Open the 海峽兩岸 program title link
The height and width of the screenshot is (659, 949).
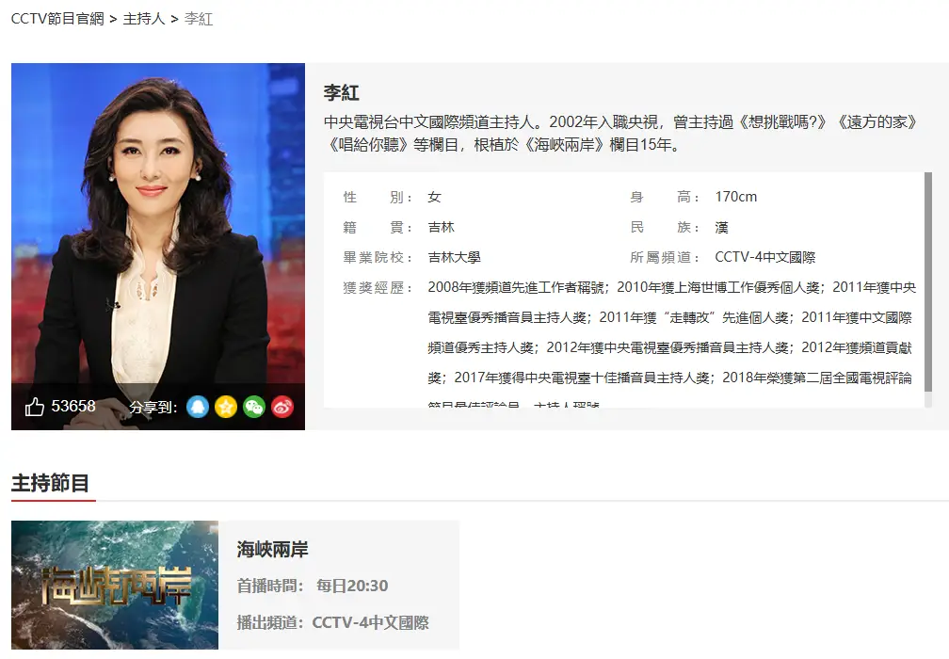(272, 550)
